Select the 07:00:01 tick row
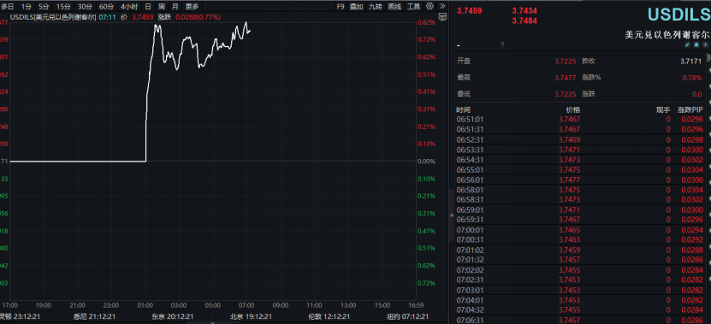Screen dimensions: 711x324 [580, 230]
